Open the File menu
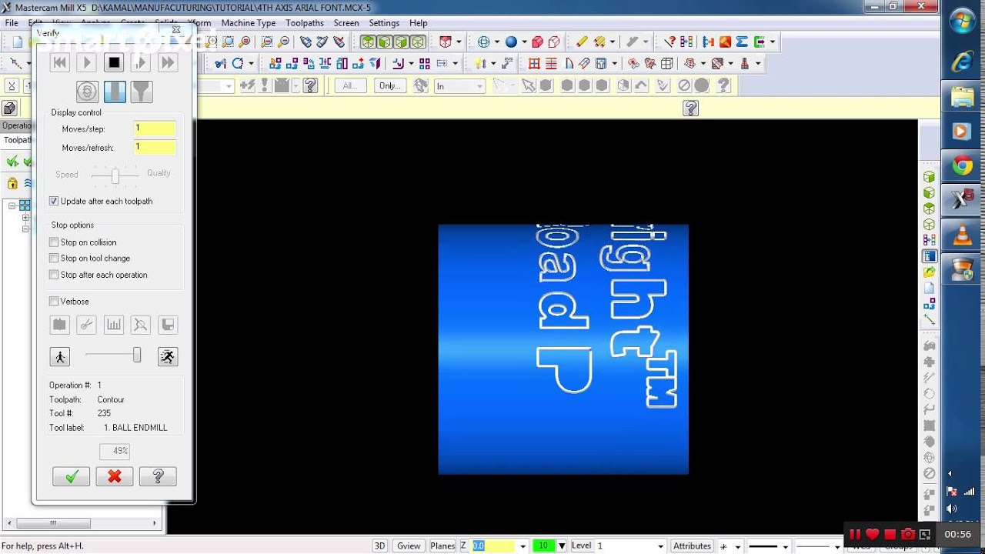The width and height of the screenshot is (985, 554). [12, 23]
